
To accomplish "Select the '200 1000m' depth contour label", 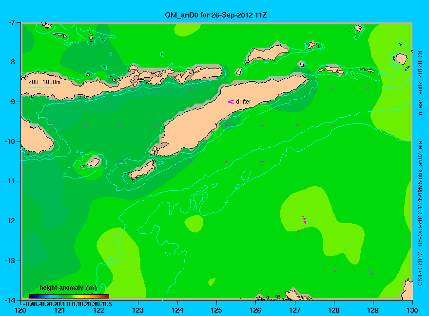I will coord(44,82).
